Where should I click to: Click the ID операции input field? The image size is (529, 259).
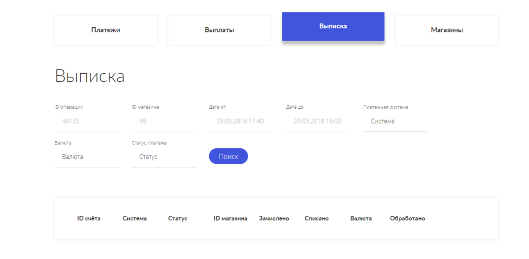click(86, 122)
